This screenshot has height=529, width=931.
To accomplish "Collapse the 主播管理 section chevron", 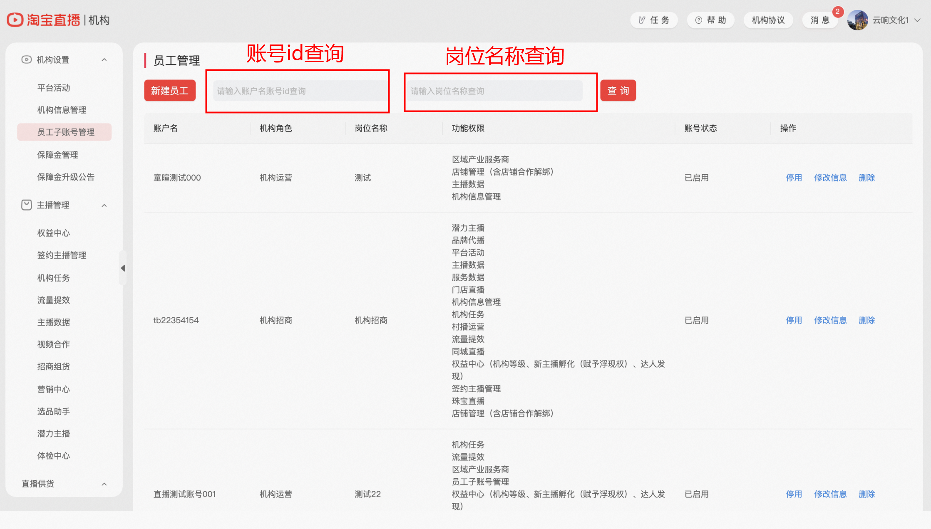I will (104, 205).
